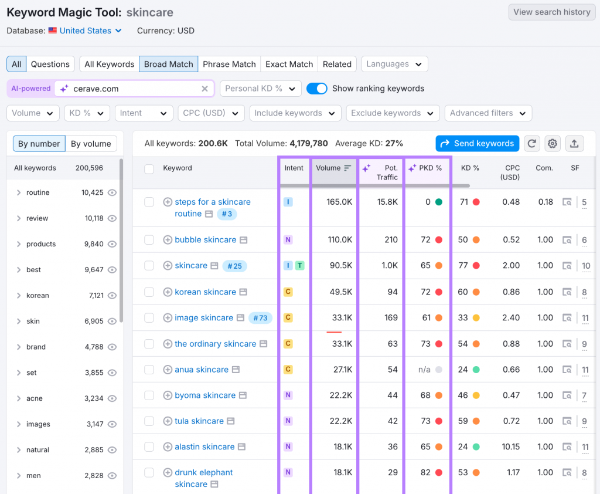
Task: Open the Intent filter dropdown
Action: tap(144, 113)
